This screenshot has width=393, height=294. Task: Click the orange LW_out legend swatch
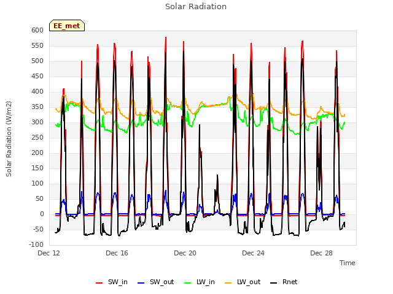[228, 283]
